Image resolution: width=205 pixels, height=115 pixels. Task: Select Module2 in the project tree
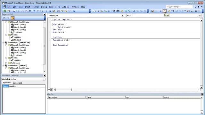[17, 40]
